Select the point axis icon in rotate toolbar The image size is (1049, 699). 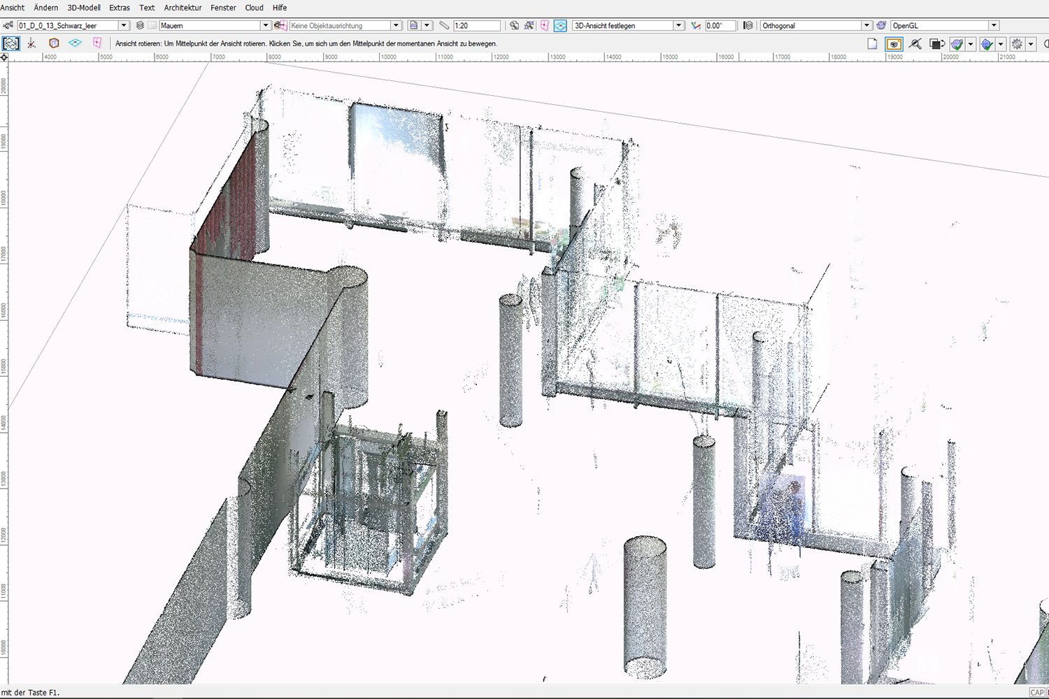pyautogui.click(x=32, y=43)
